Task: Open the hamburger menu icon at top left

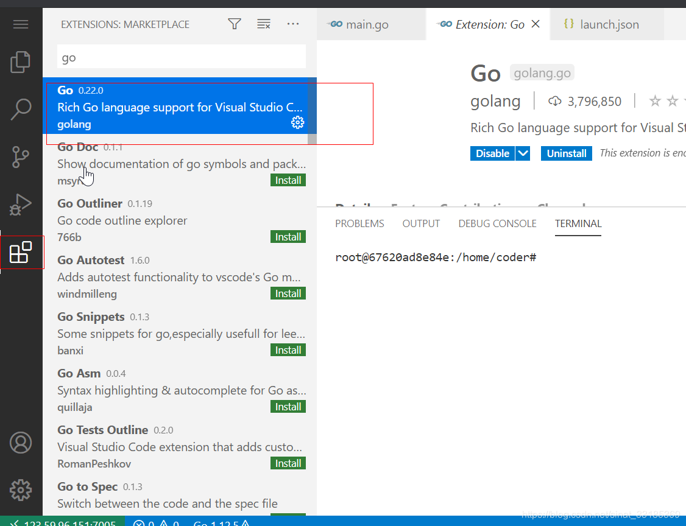Action: tap(21, 24)
